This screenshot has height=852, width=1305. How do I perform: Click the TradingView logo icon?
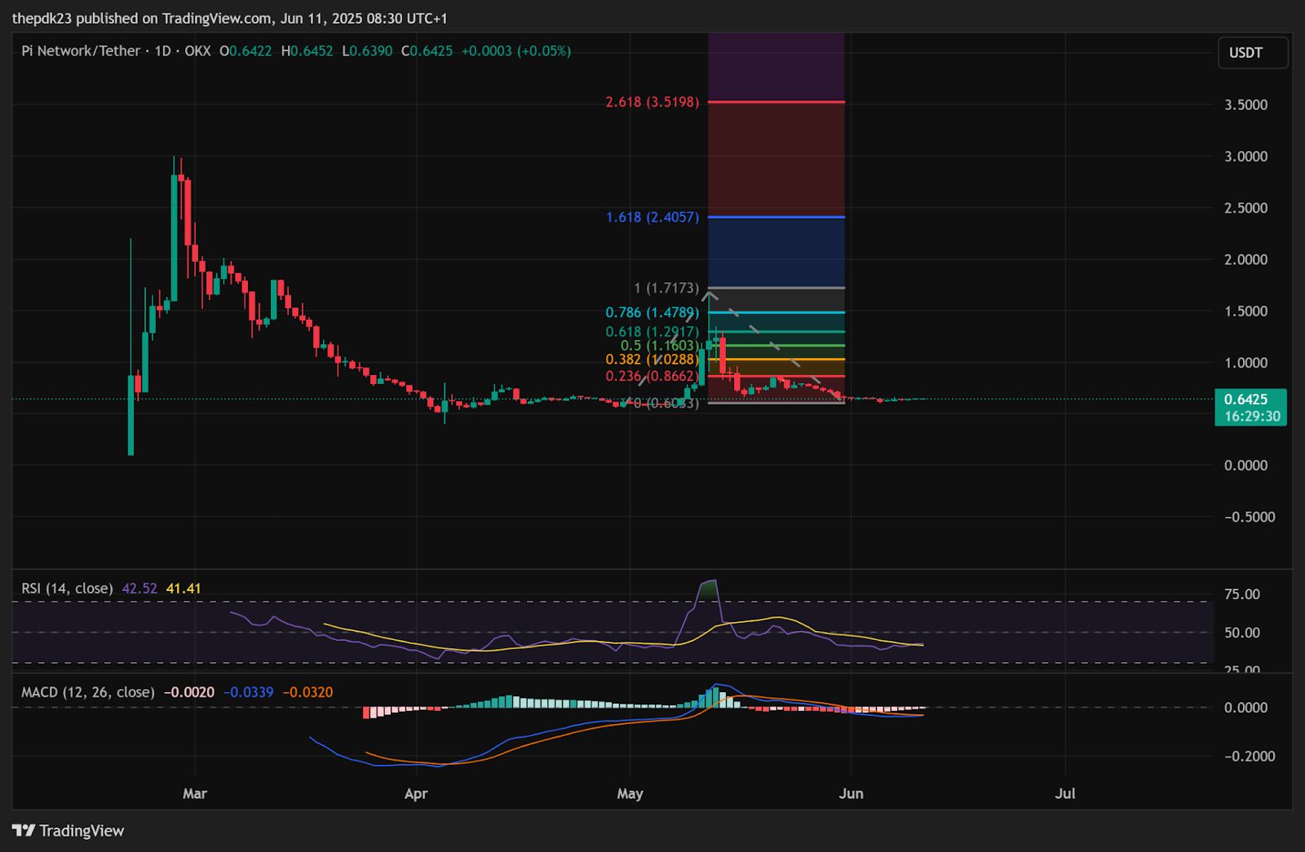coord(24,830)
